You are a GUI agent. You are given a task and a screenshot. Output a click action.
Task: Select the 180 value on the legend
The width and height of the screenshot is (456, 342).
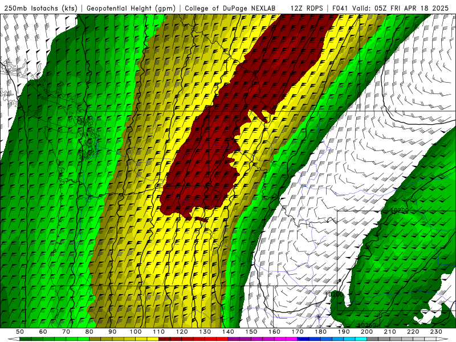click(321, 332)
